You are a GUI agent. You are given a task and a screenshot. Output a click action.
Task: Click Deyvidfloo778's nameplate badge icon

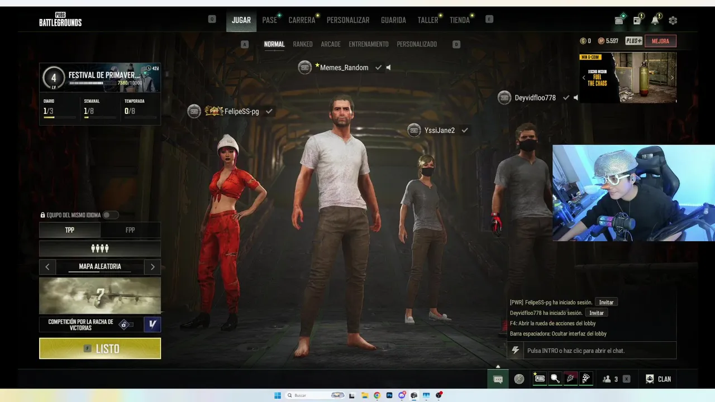point(504,98)
